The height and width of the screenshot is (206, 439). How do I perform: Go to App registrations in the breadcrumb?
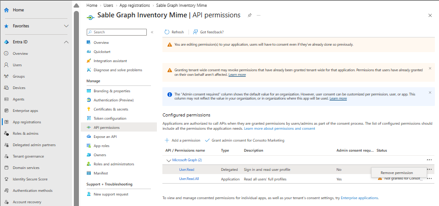pyautogui.click(x=135, y=5)
